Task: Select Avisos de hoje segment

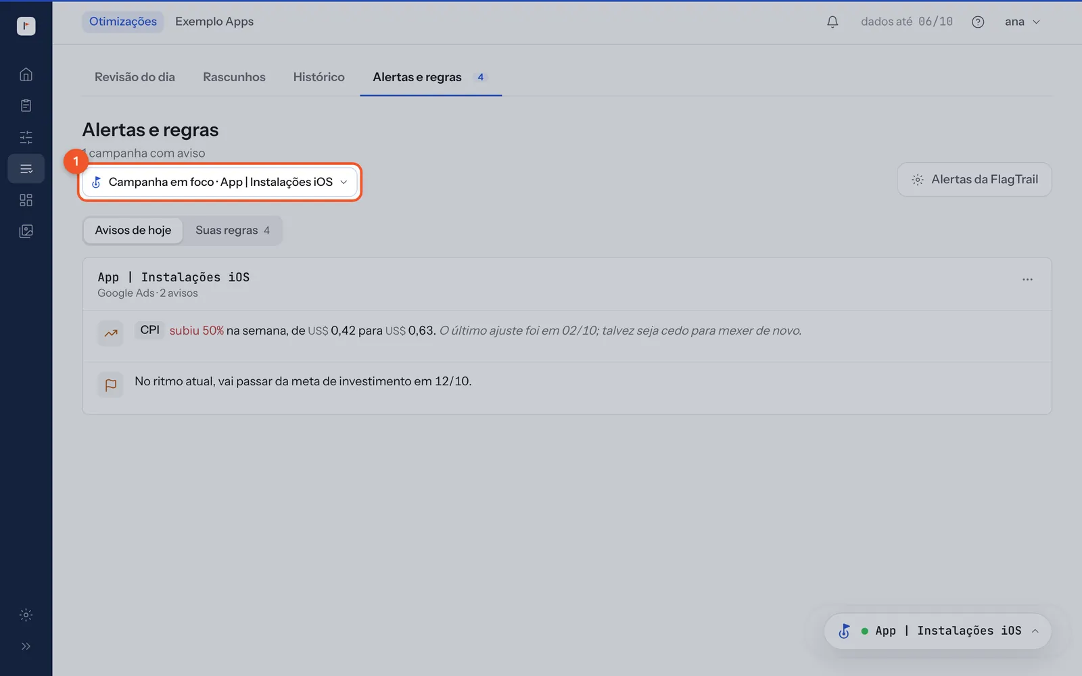Action: pyautogui.click(x=133, y=231)
